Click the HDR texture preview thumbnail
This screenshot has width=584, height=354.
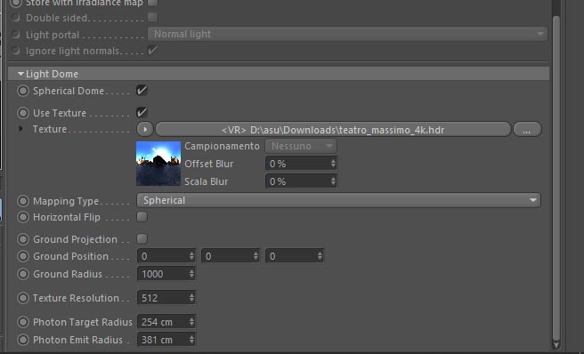(158, 164)
